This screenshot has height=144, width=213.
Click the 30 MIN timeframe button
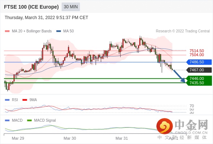tap(71, 7)
